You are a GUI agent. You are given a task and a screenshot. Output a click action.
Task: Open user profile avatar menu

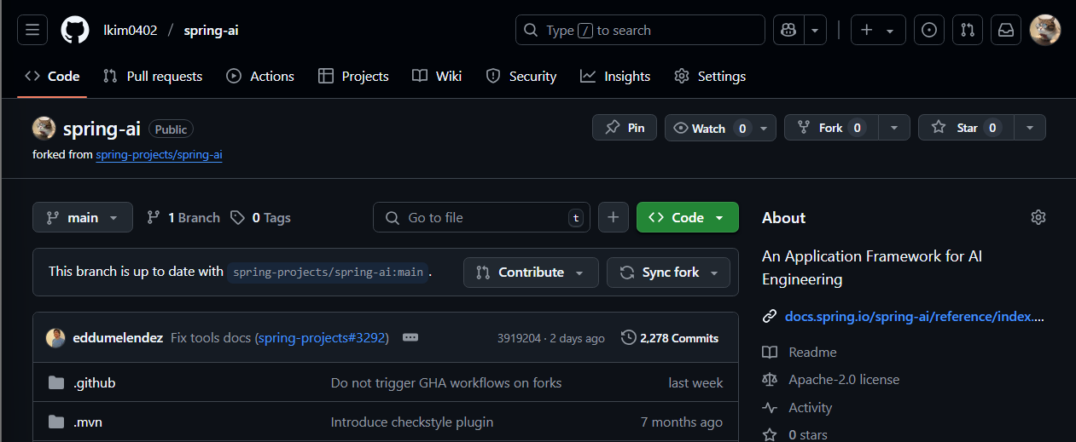tap(1044, 30)
